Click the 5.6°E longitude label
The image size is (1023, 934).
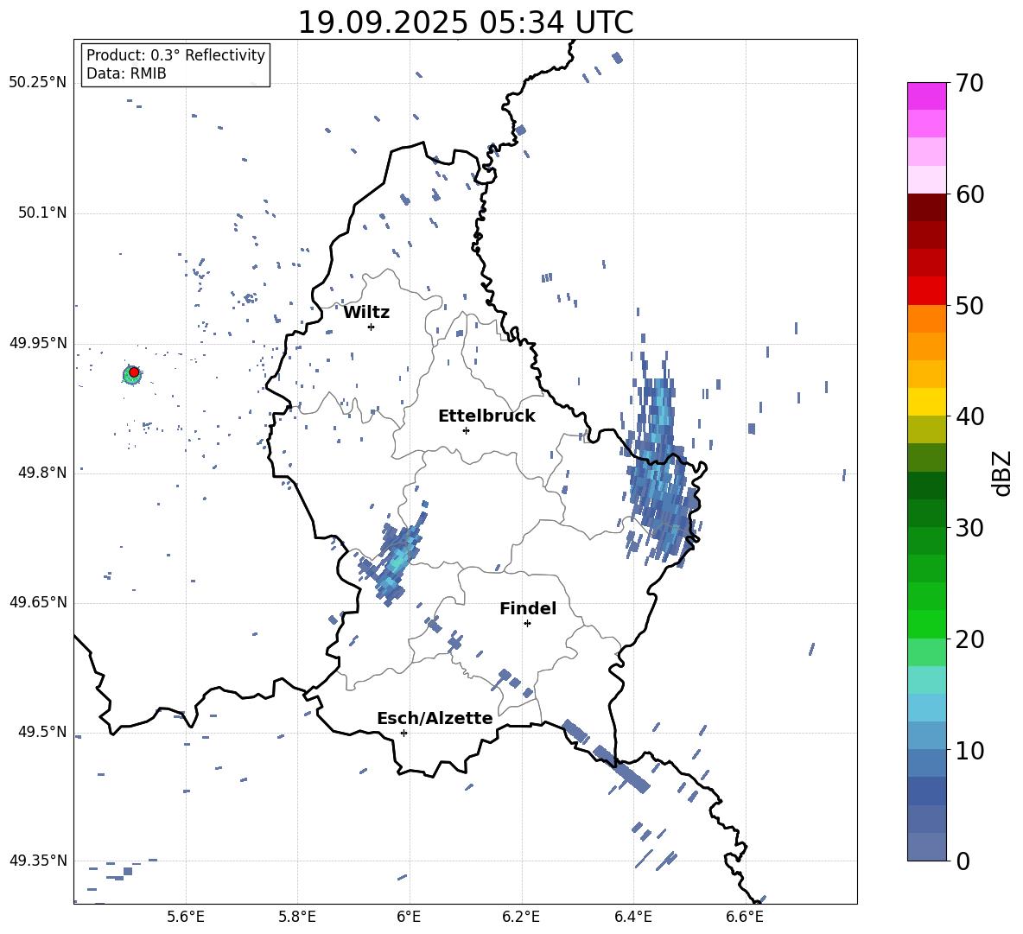click(186, 917)
